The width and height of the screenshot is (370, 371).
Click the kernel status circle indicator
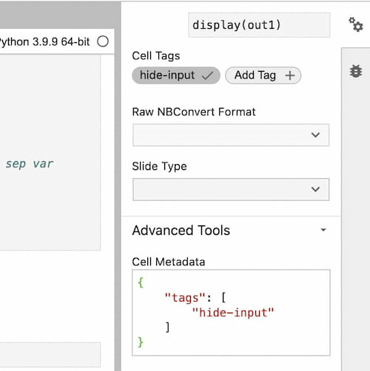point(103,41)
